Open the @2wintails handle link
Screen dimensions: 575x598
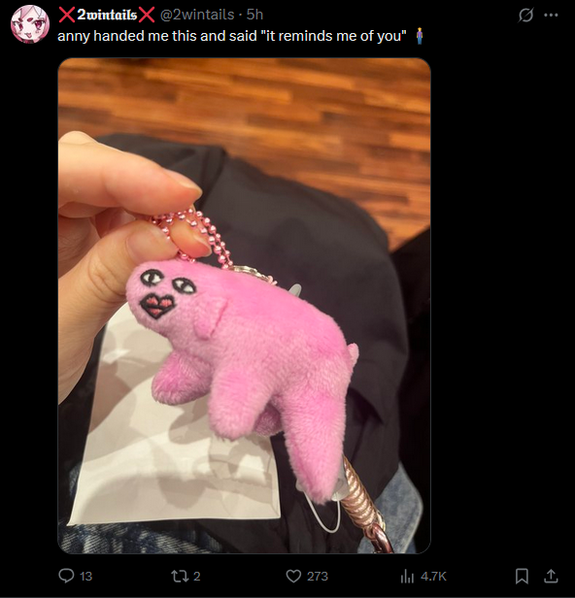point(197,15)
